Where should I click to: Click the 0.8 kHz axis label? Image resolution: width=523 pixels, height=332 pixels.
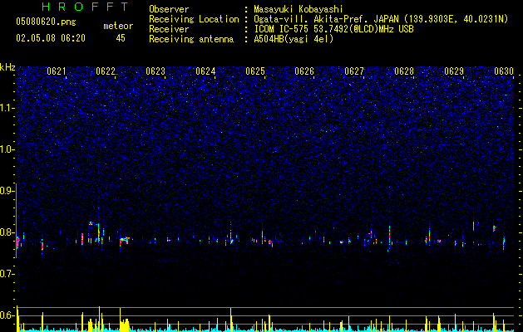7,232
